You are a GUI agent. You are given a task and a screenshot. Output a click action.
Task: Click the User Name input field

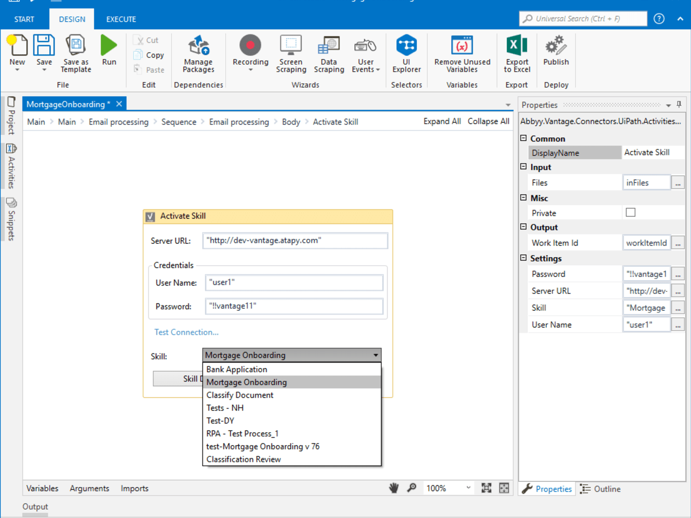[294, 282]
